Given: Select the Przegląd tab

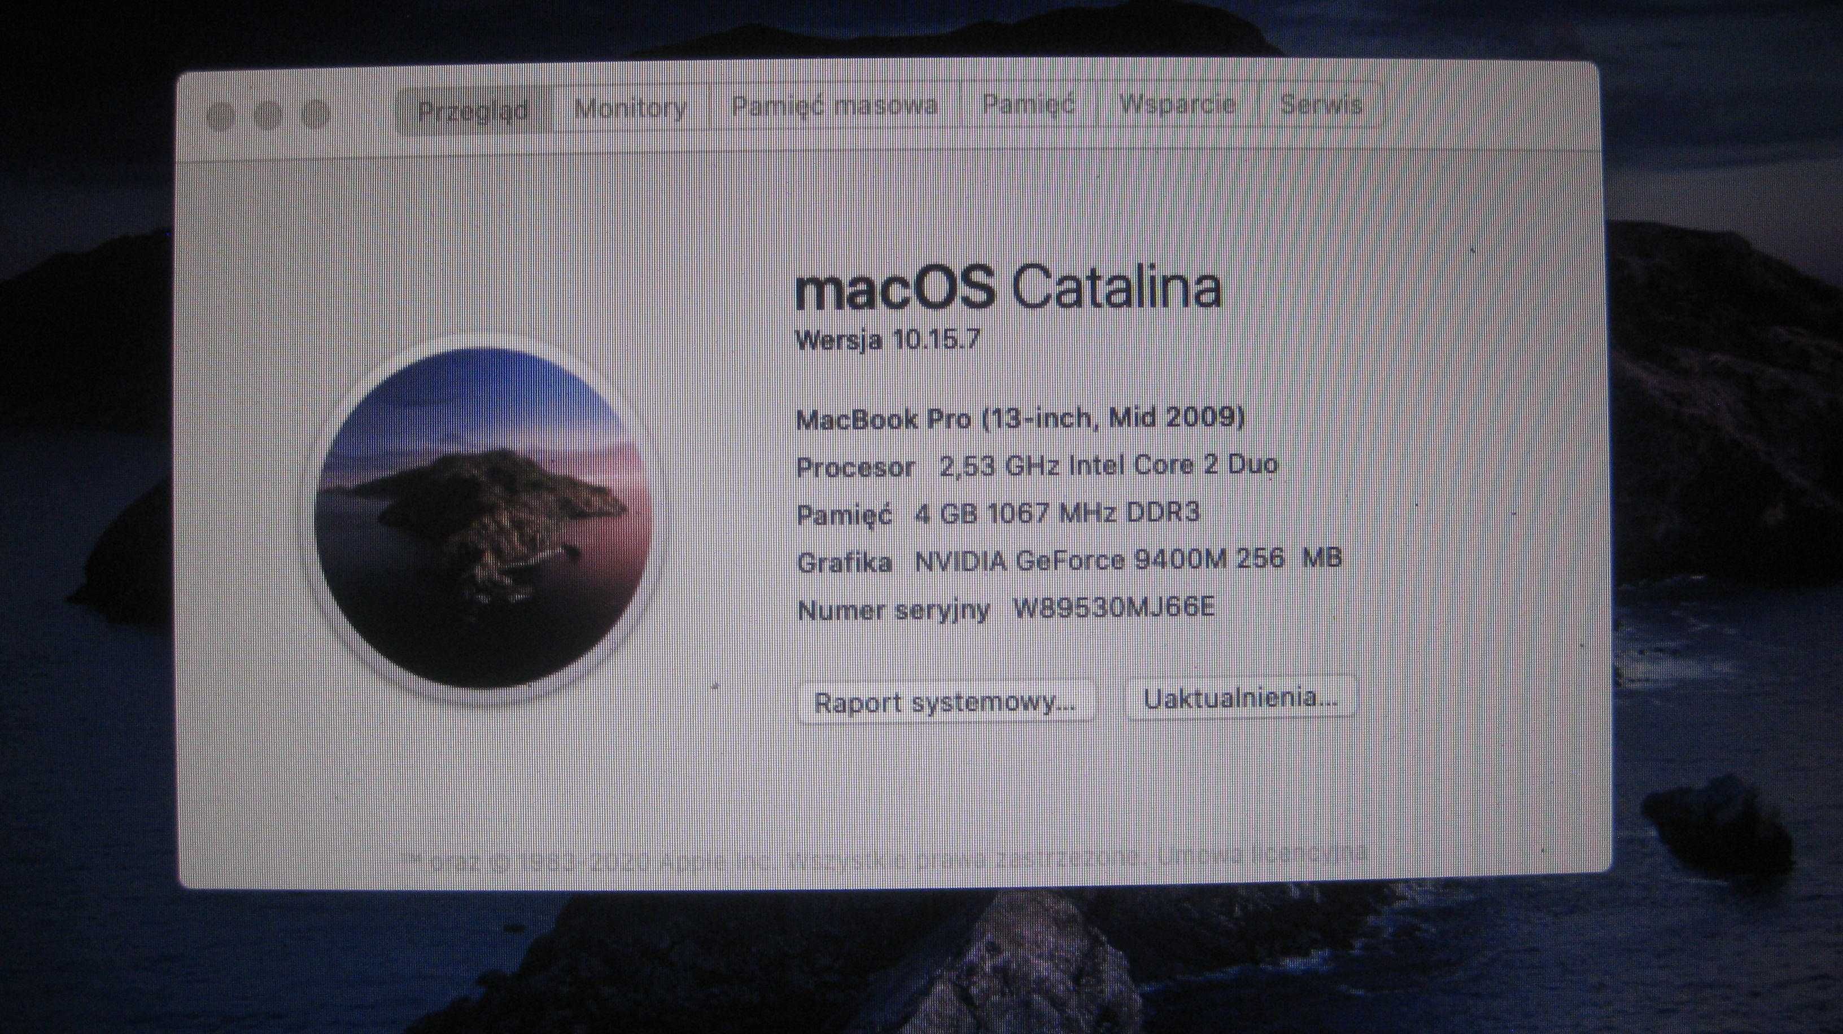Looking at the screenshot, I should (x=473, y=110).
